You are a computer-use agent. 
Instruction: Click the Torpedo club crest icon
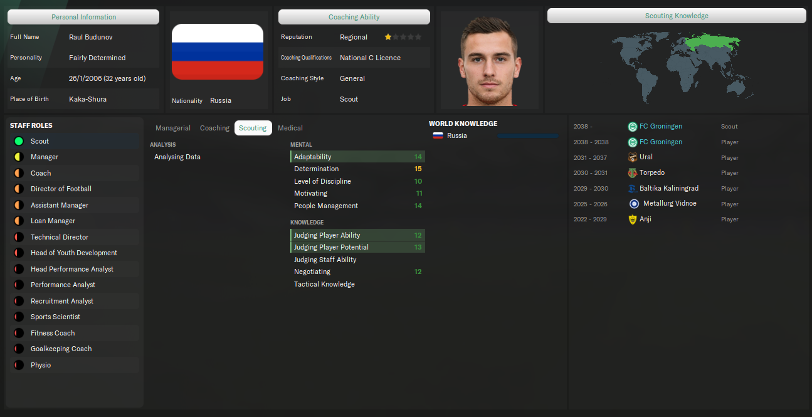[x=632, y=173]
